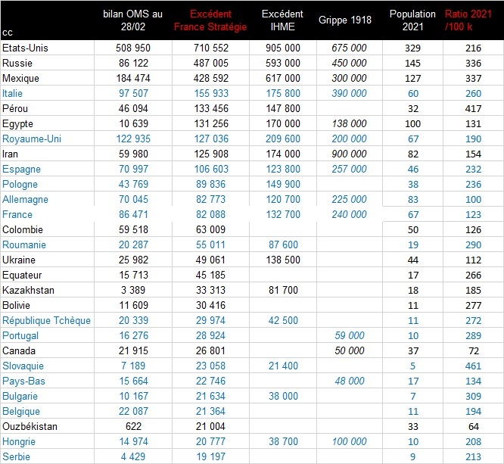Image resolution: width=504 pixels, height=464 pixels.
Task: Click Iran's Grippe 1918 value 900 000
Action: point(351,154)
